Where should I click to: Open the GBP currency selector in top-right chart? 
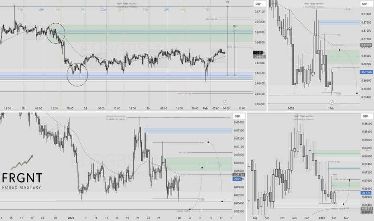click(365, 4)
